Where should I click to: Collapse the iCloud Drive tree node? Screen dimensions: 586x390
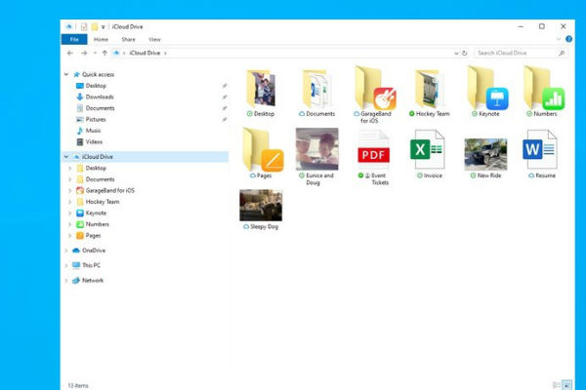tap(65, 156)
